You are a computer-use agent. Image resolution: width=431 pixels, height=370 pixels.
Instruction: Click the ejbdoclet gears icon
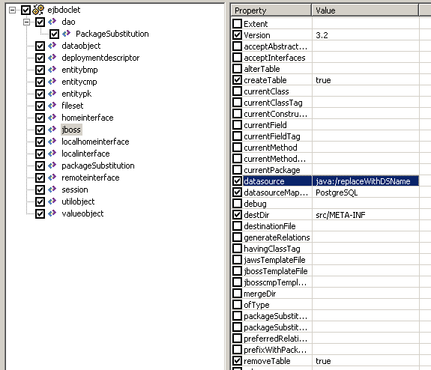pos(38,10)
